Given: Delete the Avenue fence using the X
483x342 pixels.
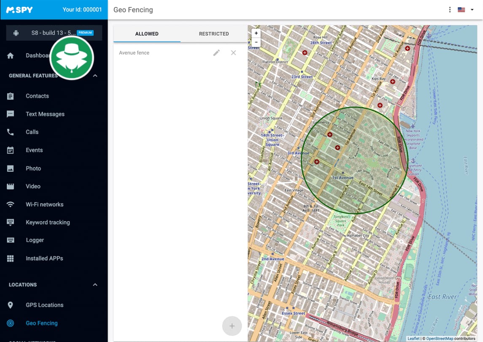Looking at the screenshot, I should [x=233, y=53].
